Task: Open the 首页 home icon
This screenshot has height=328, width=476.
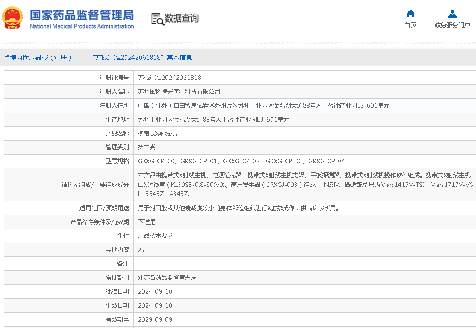Action: [410, 14]
